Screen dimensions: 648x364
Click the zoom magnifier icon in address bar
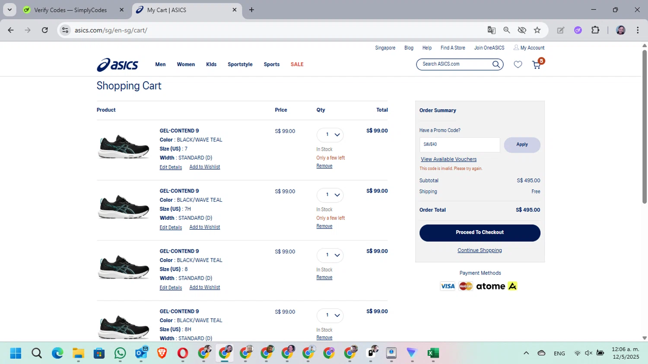tap(507, 30)
